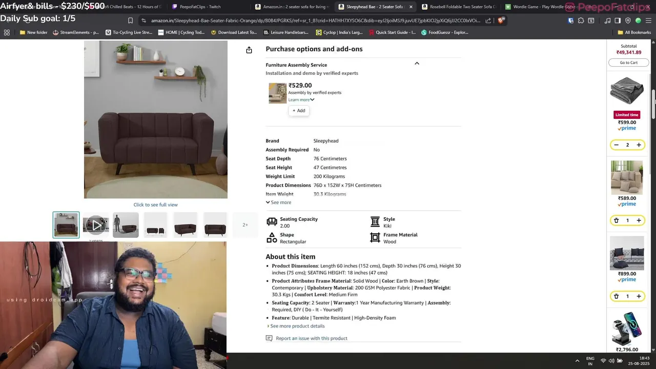Delete the ₹589.00 cushion item with trash icon
Viewport: 656px width, 369px height.
coord(617,220)
